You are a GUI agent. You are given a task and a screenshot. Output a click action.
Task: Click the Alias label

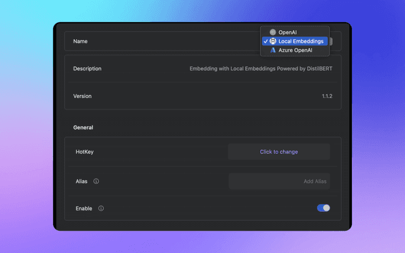click(x=82, y=182)
